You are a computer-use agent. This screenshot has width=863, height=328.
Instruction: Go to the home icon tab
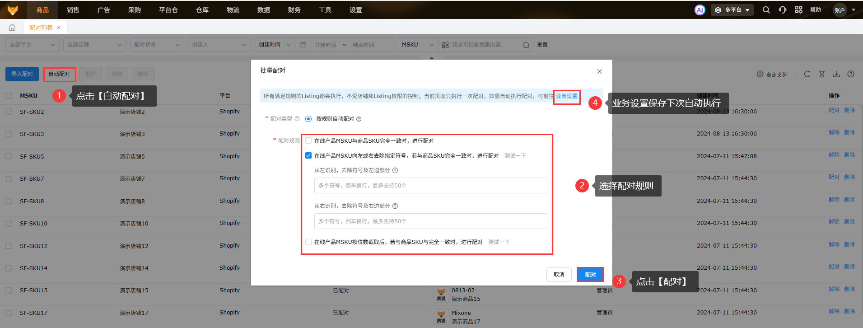(x=12, y=28)
